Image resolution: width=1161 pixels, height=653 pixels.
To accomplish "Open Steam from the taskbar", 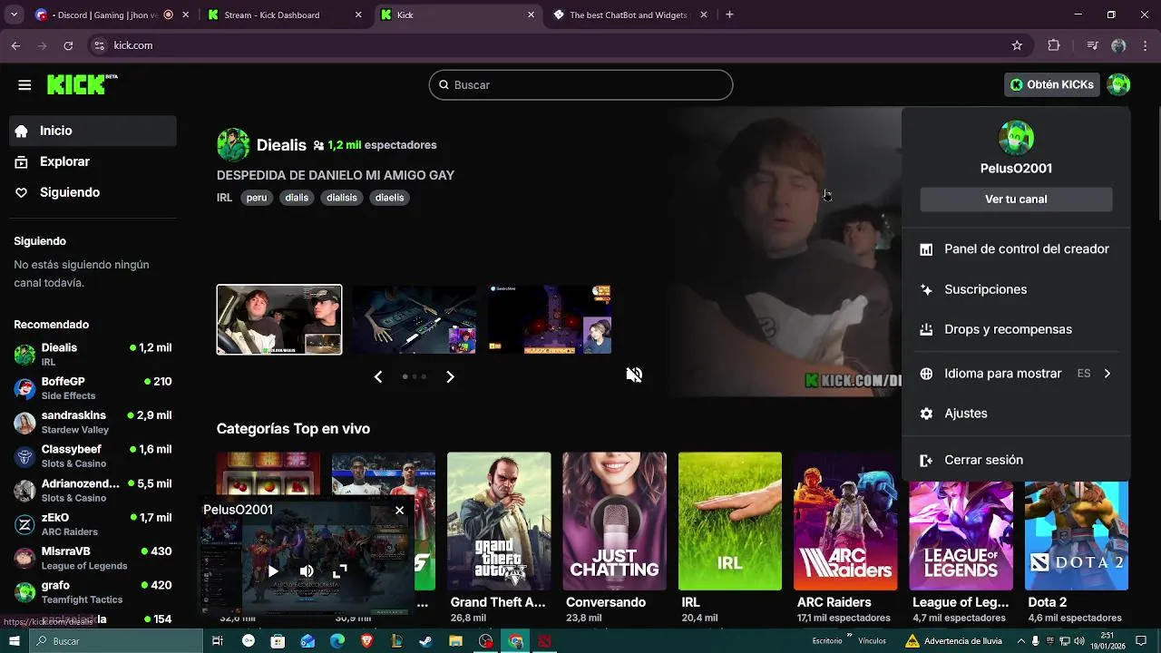I will 426,641.
